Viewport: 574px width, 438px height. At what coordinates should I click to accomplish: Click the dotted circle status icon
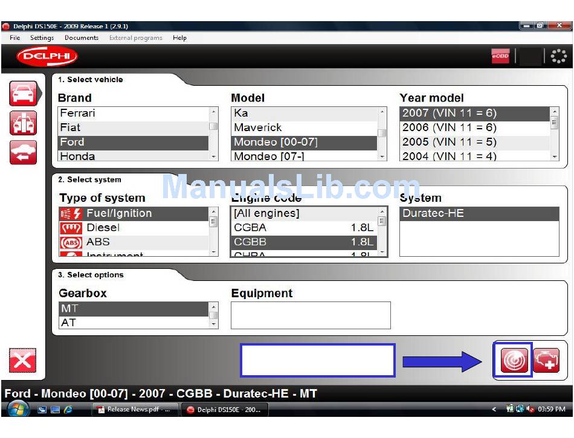(x=559, y=57)
